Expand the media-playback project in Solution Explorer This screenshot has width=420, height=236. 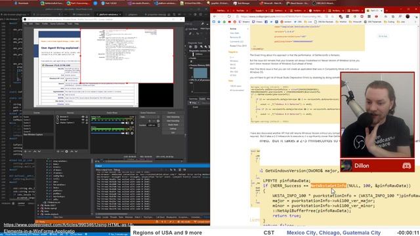(38, 214)
